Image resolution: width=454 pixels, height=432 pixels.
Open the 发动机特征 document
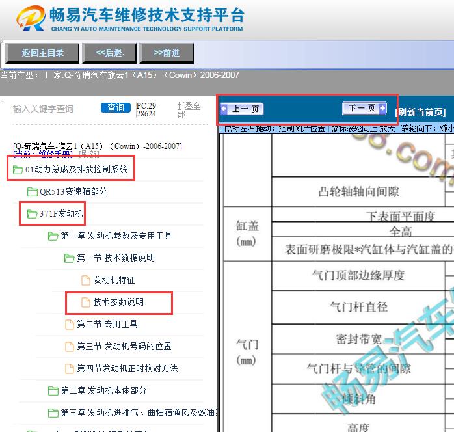tap(114, 280)
